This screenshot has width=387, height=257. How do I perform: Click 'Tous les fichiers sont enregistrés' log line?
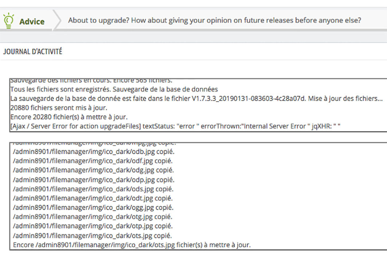click(114, 89)
